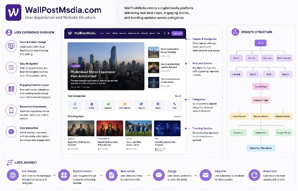Click the Engage speech bubble icon
The width and height of the screenshot is (298, 191).
click(x=159, y=175)
